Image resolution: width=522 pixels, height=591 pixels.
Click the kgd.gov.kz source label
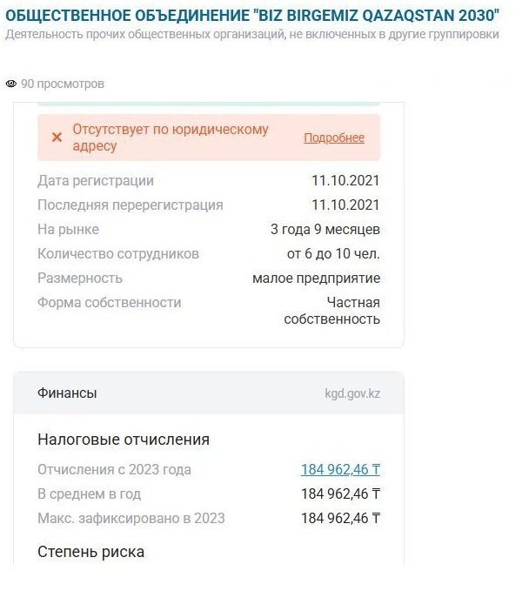pos(352,393)
